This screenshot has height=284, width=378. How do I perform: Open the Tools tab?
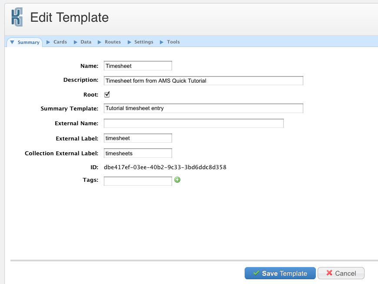click(173, 42)
